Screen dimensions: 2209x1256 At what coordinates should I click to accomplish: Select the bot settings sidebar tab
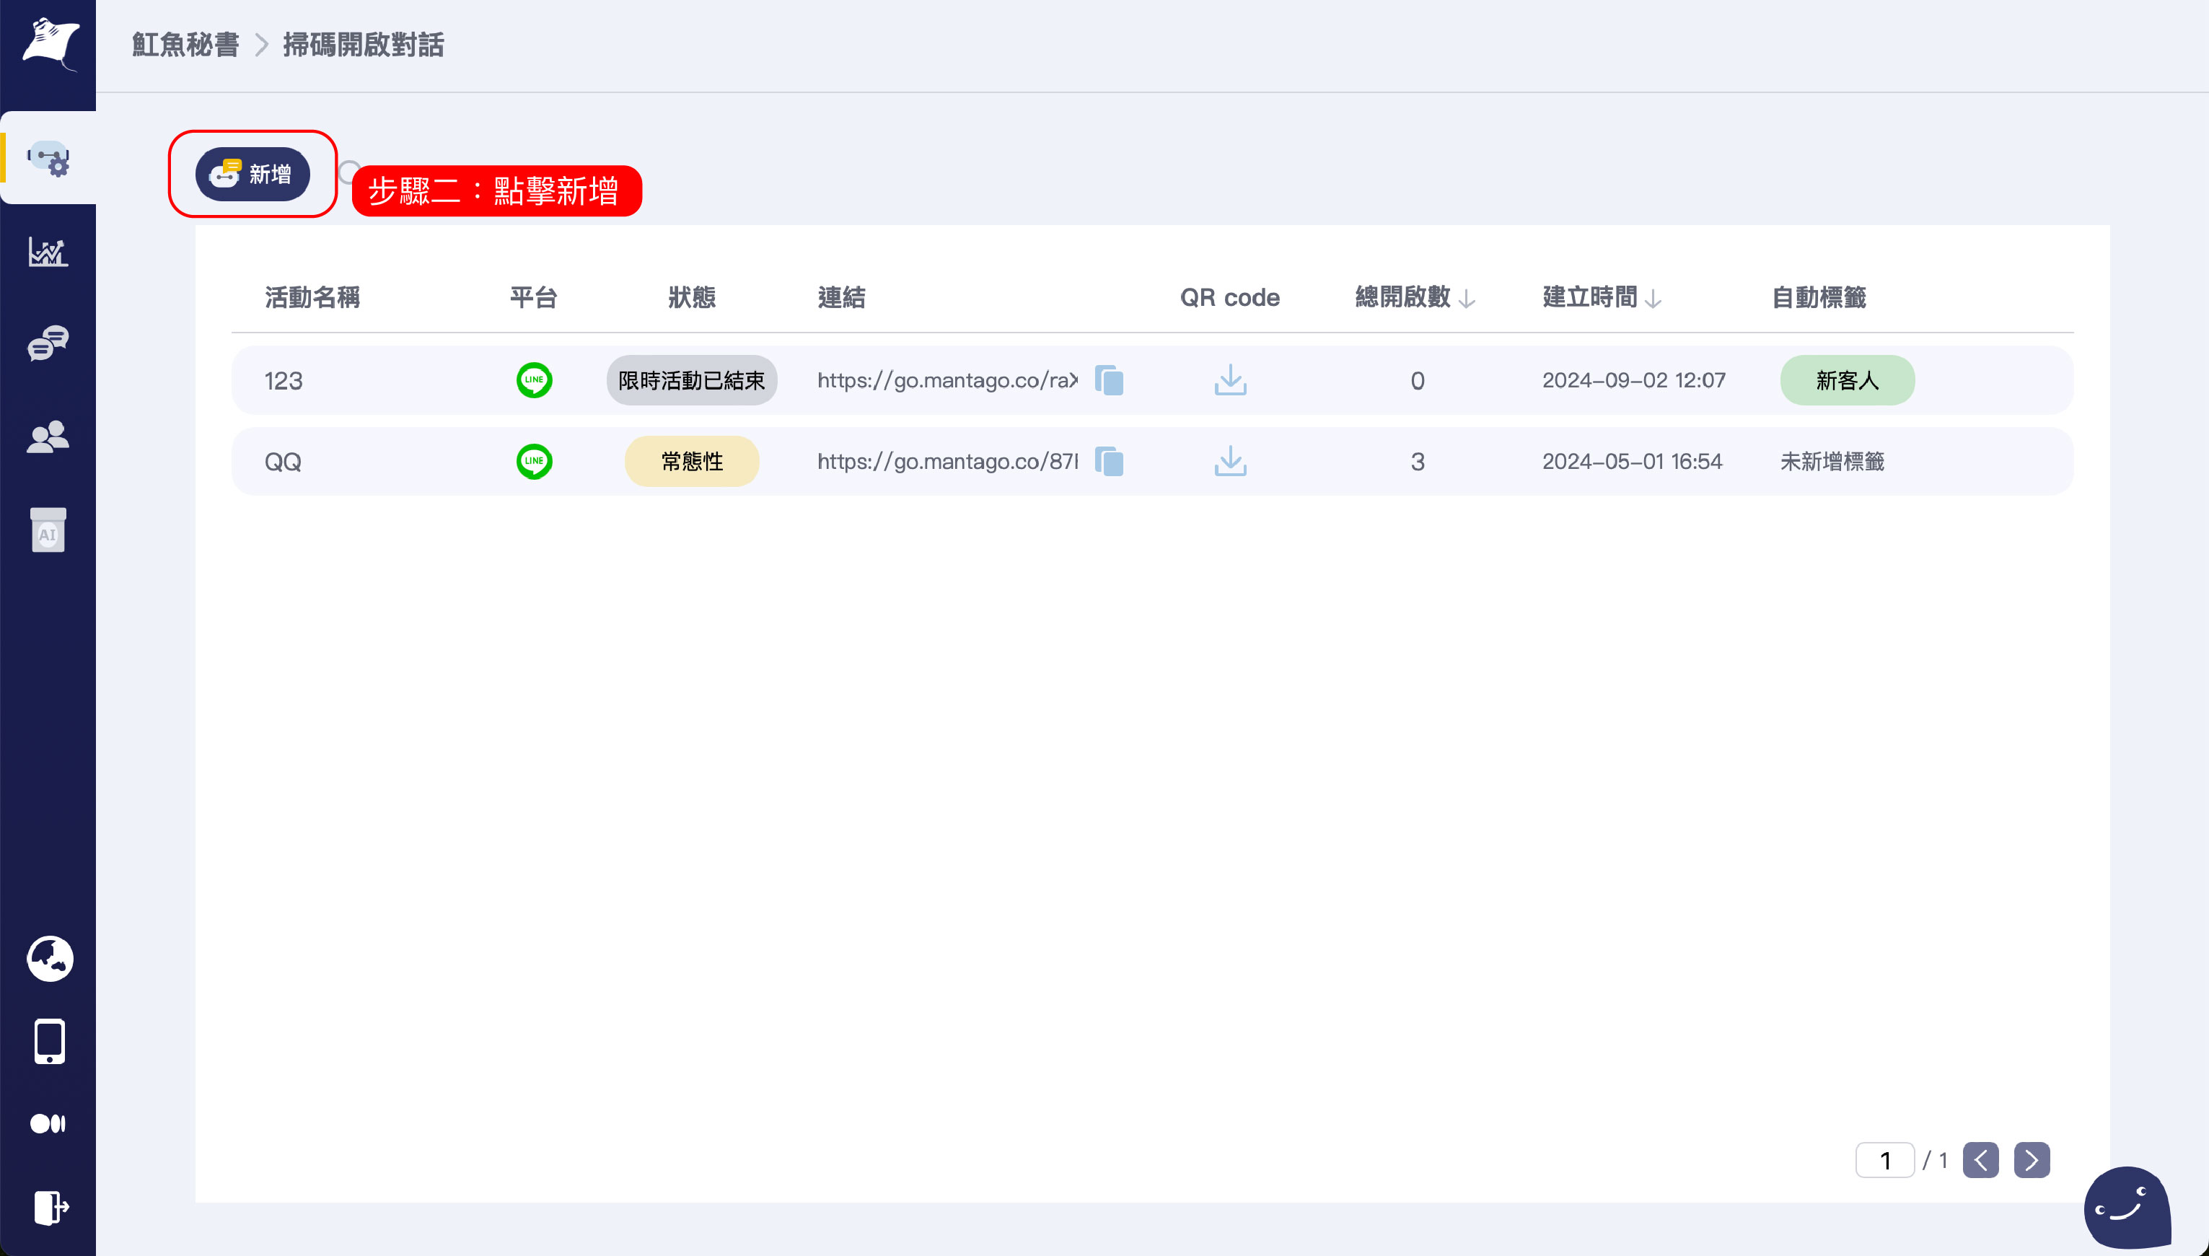pyautogui.click(x=48, y=159)
